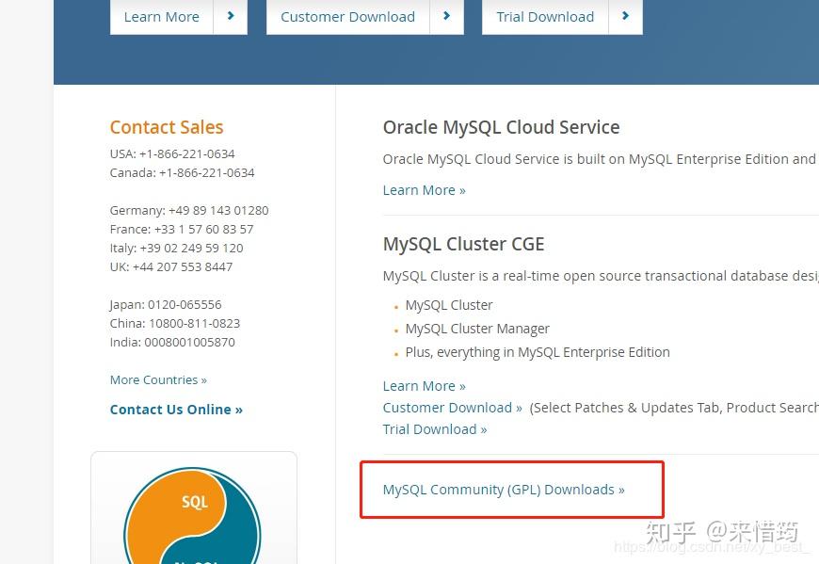The width and height of the screenshot is (819, 564).
Task: Follow Learn More under MySQL Cluster CGE
Action: (425, 386)
